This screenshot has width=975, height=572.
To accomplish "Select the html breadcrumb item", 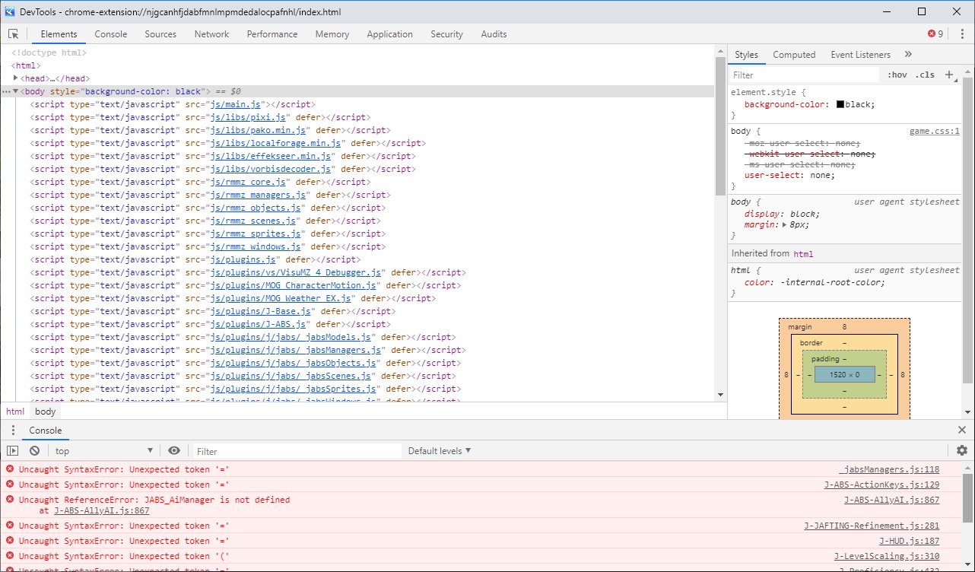I will [15, 412].
